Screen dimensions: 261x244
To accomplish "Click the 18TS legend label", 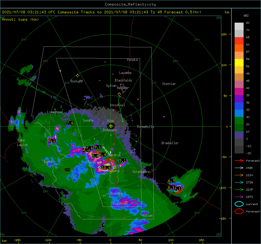I will tap(249, 197).
